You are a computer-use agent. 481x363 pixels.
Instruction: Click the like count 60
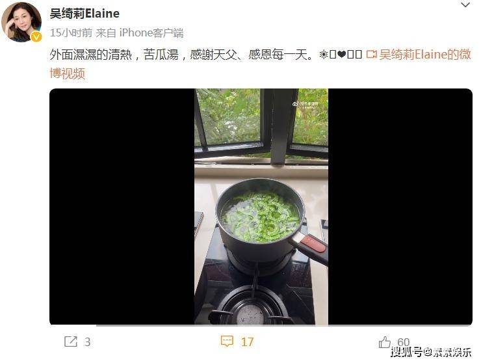(x=404, y=342)
